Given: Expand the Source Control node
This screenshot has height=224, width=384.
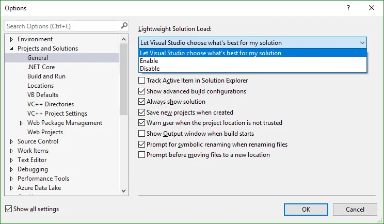Looking at the screenshot, I should click(11, 141).
